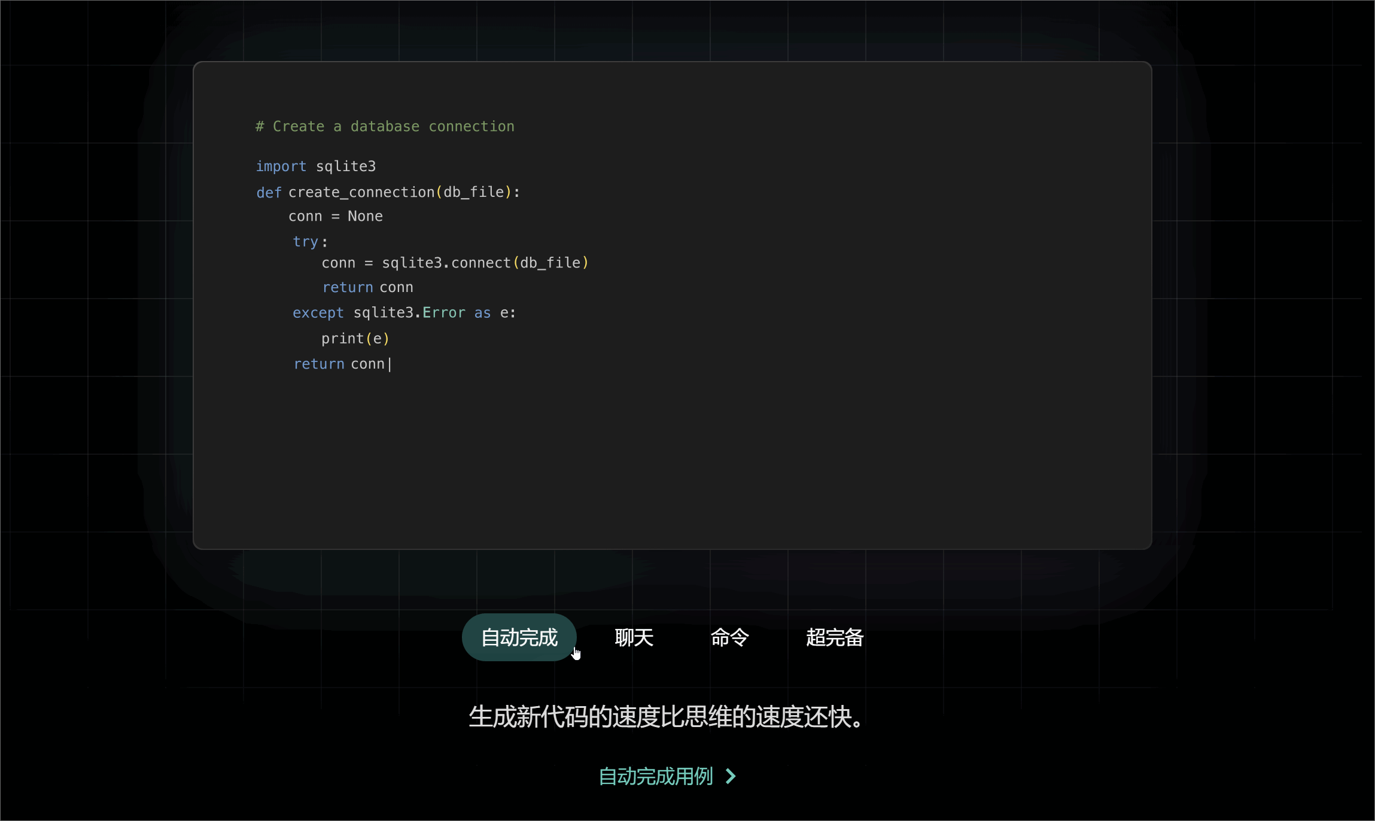Screen dimensions: 1375x821
Task: Click the 'conn = None' line
Action: [x=335, y=216]
